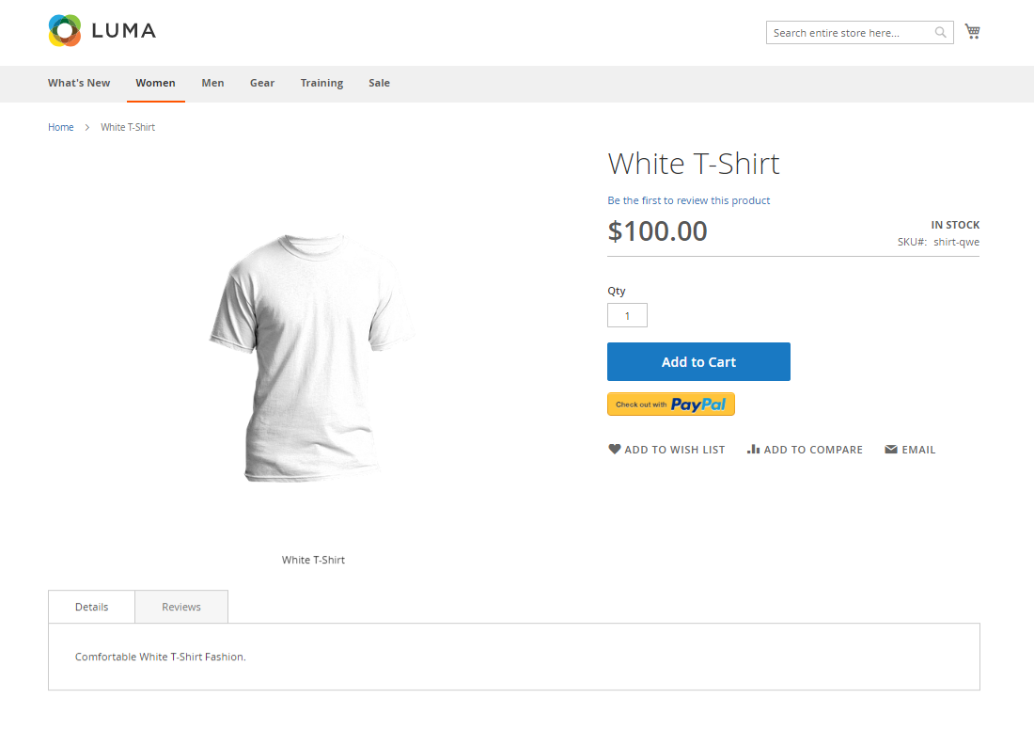Select the Details tab

(x=92, y=607)
